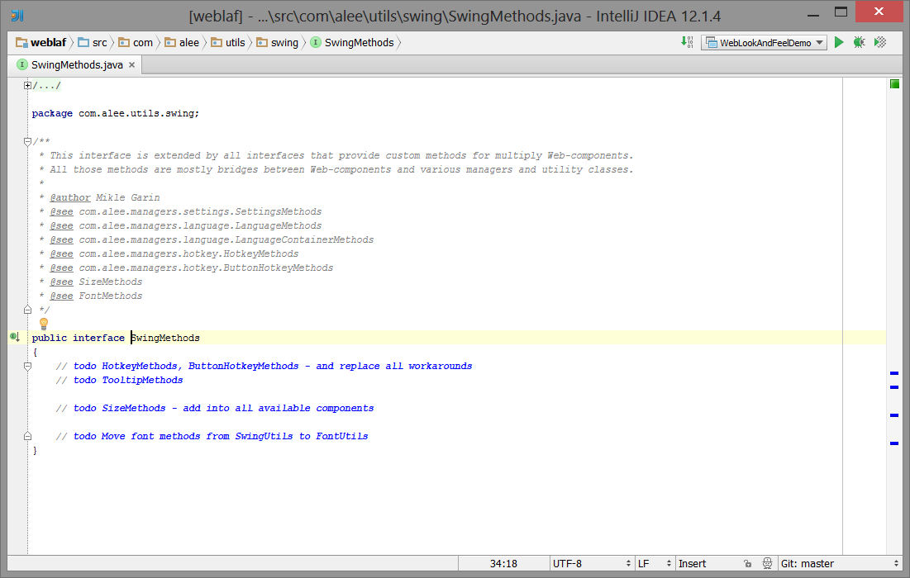Click the package com.alee.utils.swing line
910x578 pixels.
point(116,114)
